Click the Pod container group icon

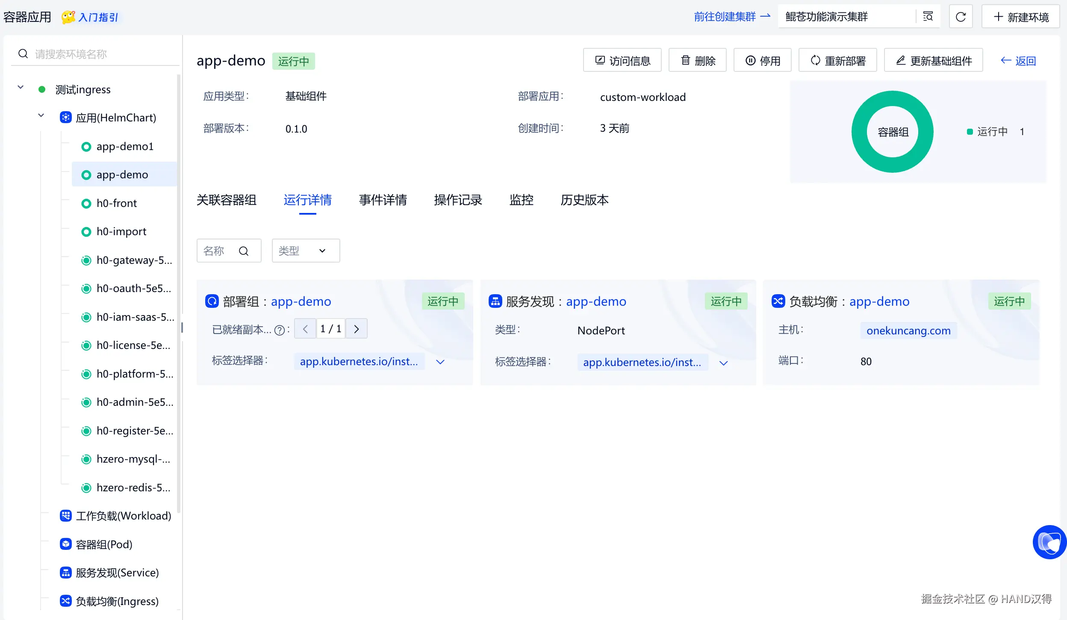65,544
